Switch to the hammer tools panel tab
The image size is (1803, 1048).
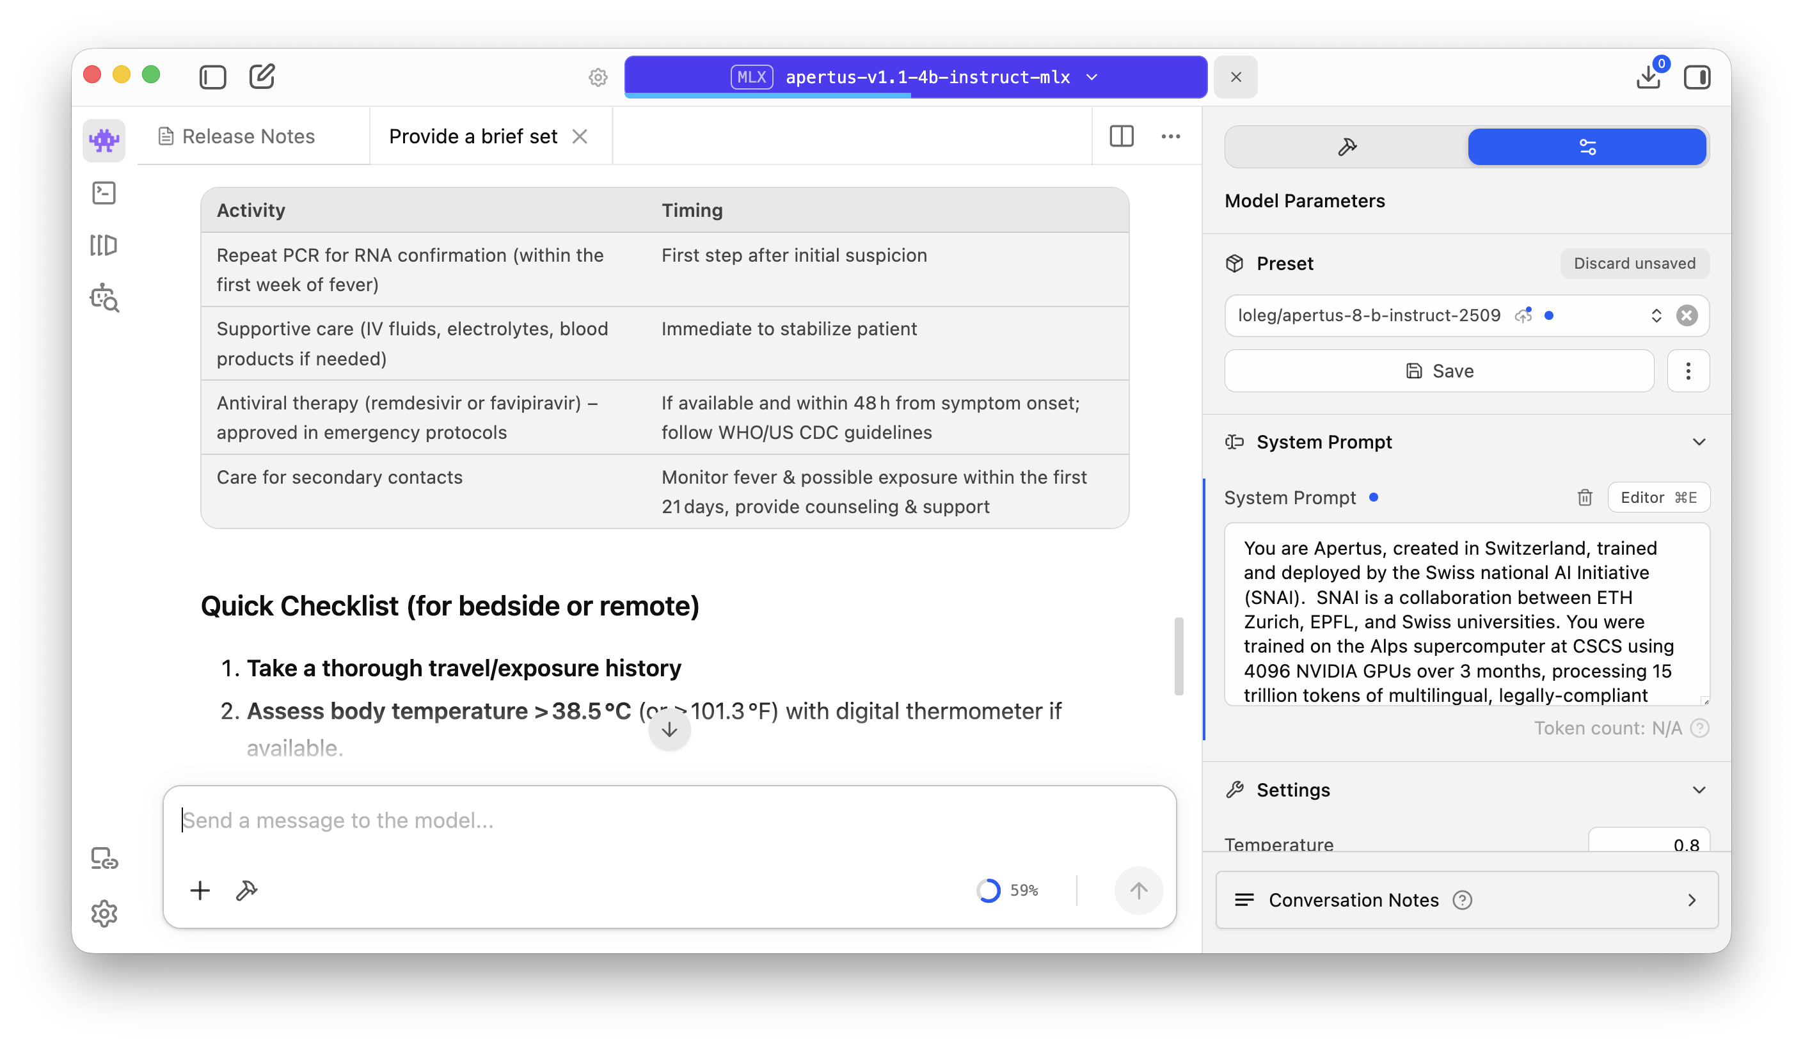[x=1347, y=147]
